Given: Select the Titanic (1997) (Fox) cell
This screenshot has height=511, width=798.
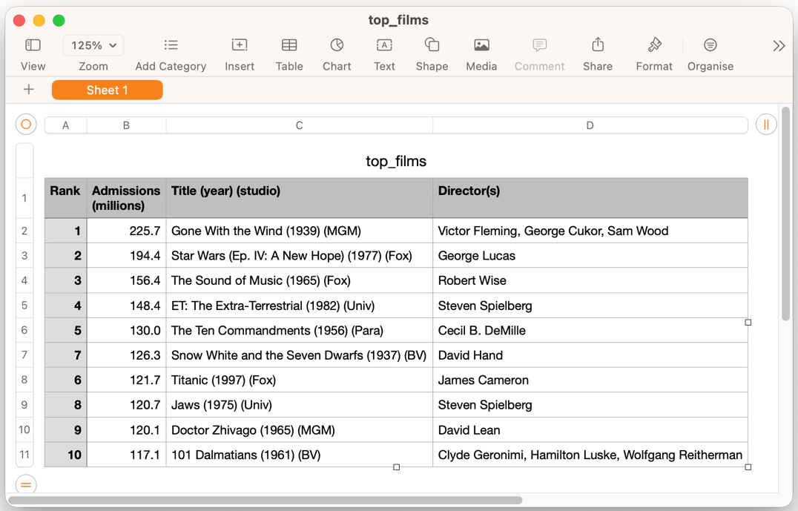Looking at the screenshot, I should click(300, 380).
